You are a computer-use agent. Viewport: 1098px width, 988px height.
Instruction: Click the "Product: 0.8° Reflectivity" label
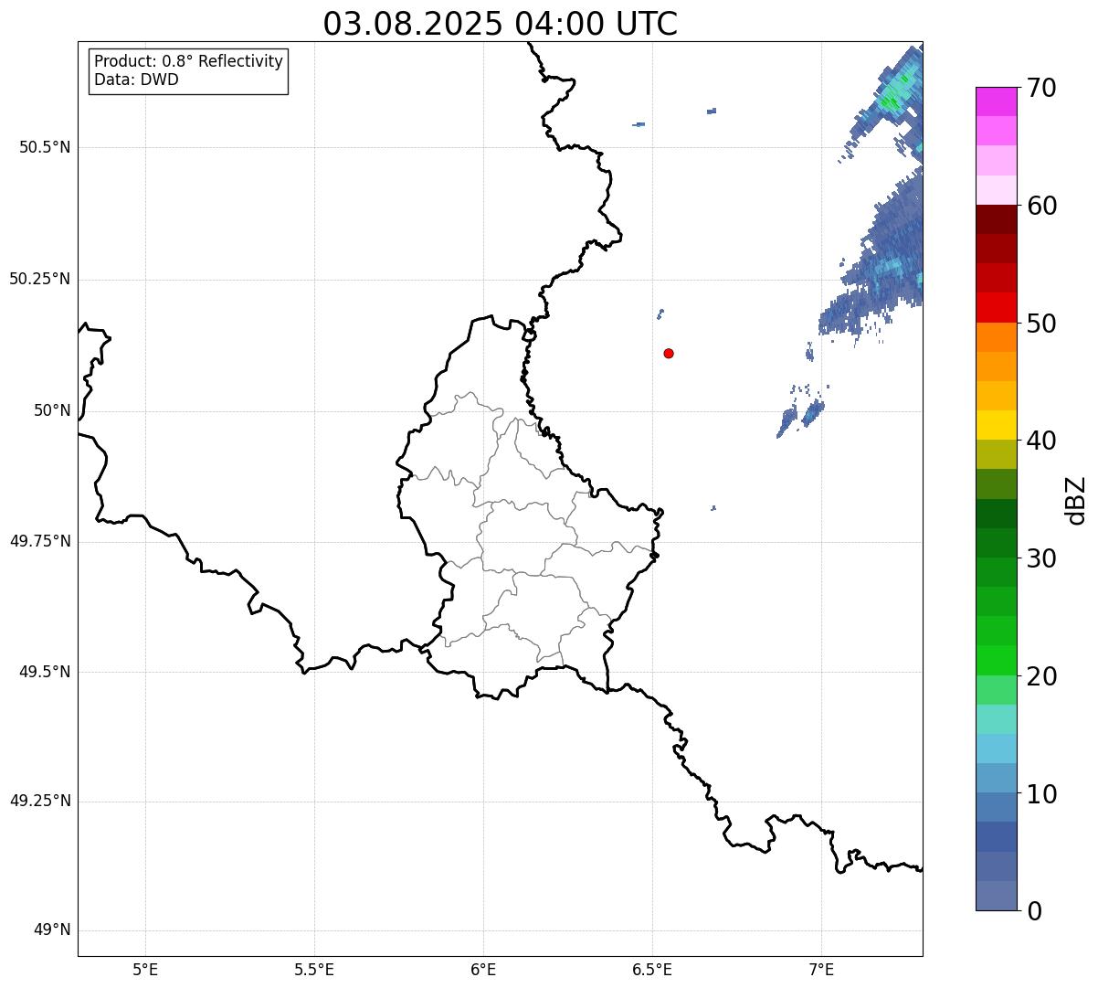tap(189, 61)
